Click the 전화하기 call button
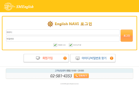 pos(81,76)
